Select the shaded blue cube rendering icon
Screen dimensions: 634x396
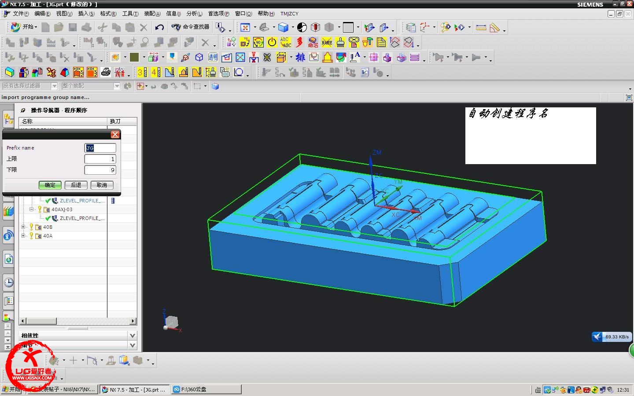[283, 27]
